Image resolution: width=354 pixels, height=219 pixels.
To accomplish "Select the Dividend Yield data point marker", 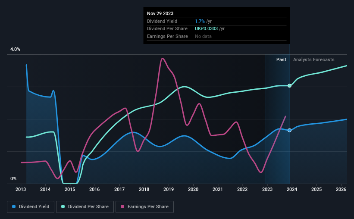I will [290, 130].
